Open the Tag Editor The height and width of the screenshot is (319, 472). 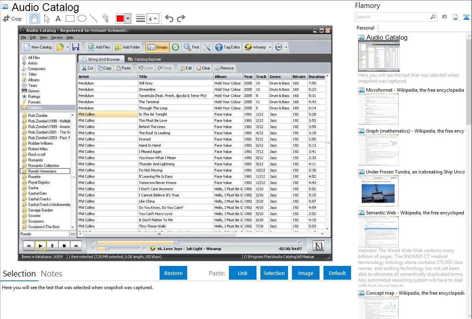click(228, 47)
